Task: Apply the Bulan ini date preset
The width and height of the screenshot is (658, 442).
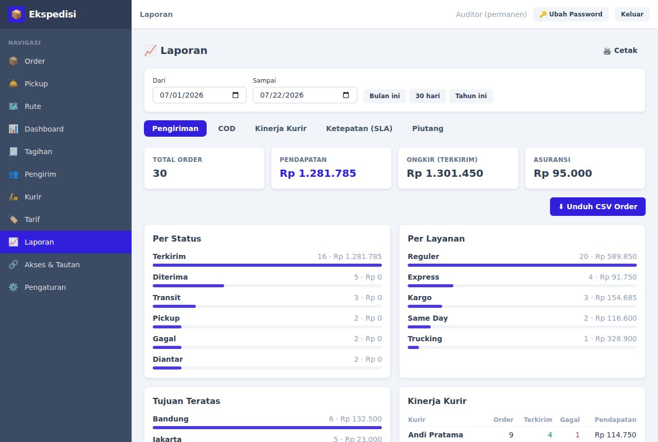Action: (x=385, y=96)
